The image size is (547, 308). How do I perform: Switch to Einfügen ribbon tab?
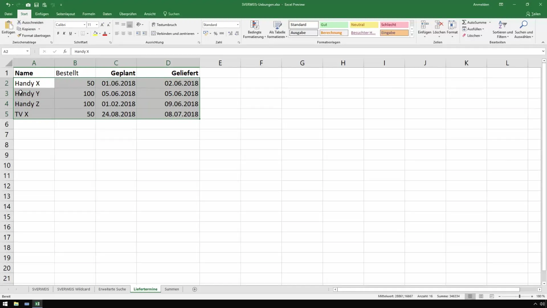tap(42, 14)
